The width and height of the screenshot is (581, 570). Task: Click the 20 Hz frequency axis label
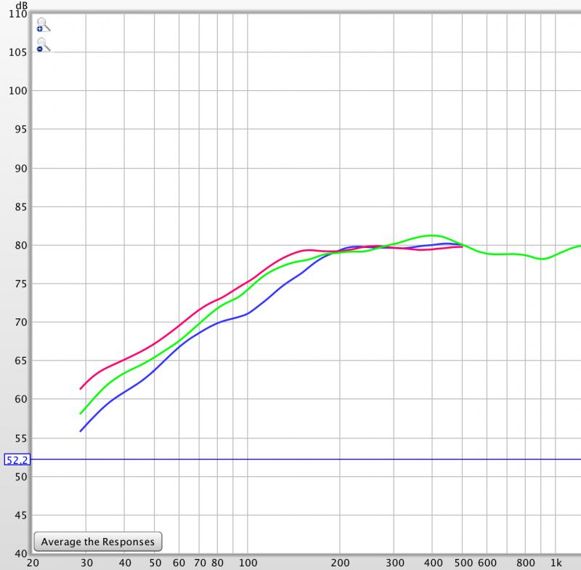pos(33,563)
